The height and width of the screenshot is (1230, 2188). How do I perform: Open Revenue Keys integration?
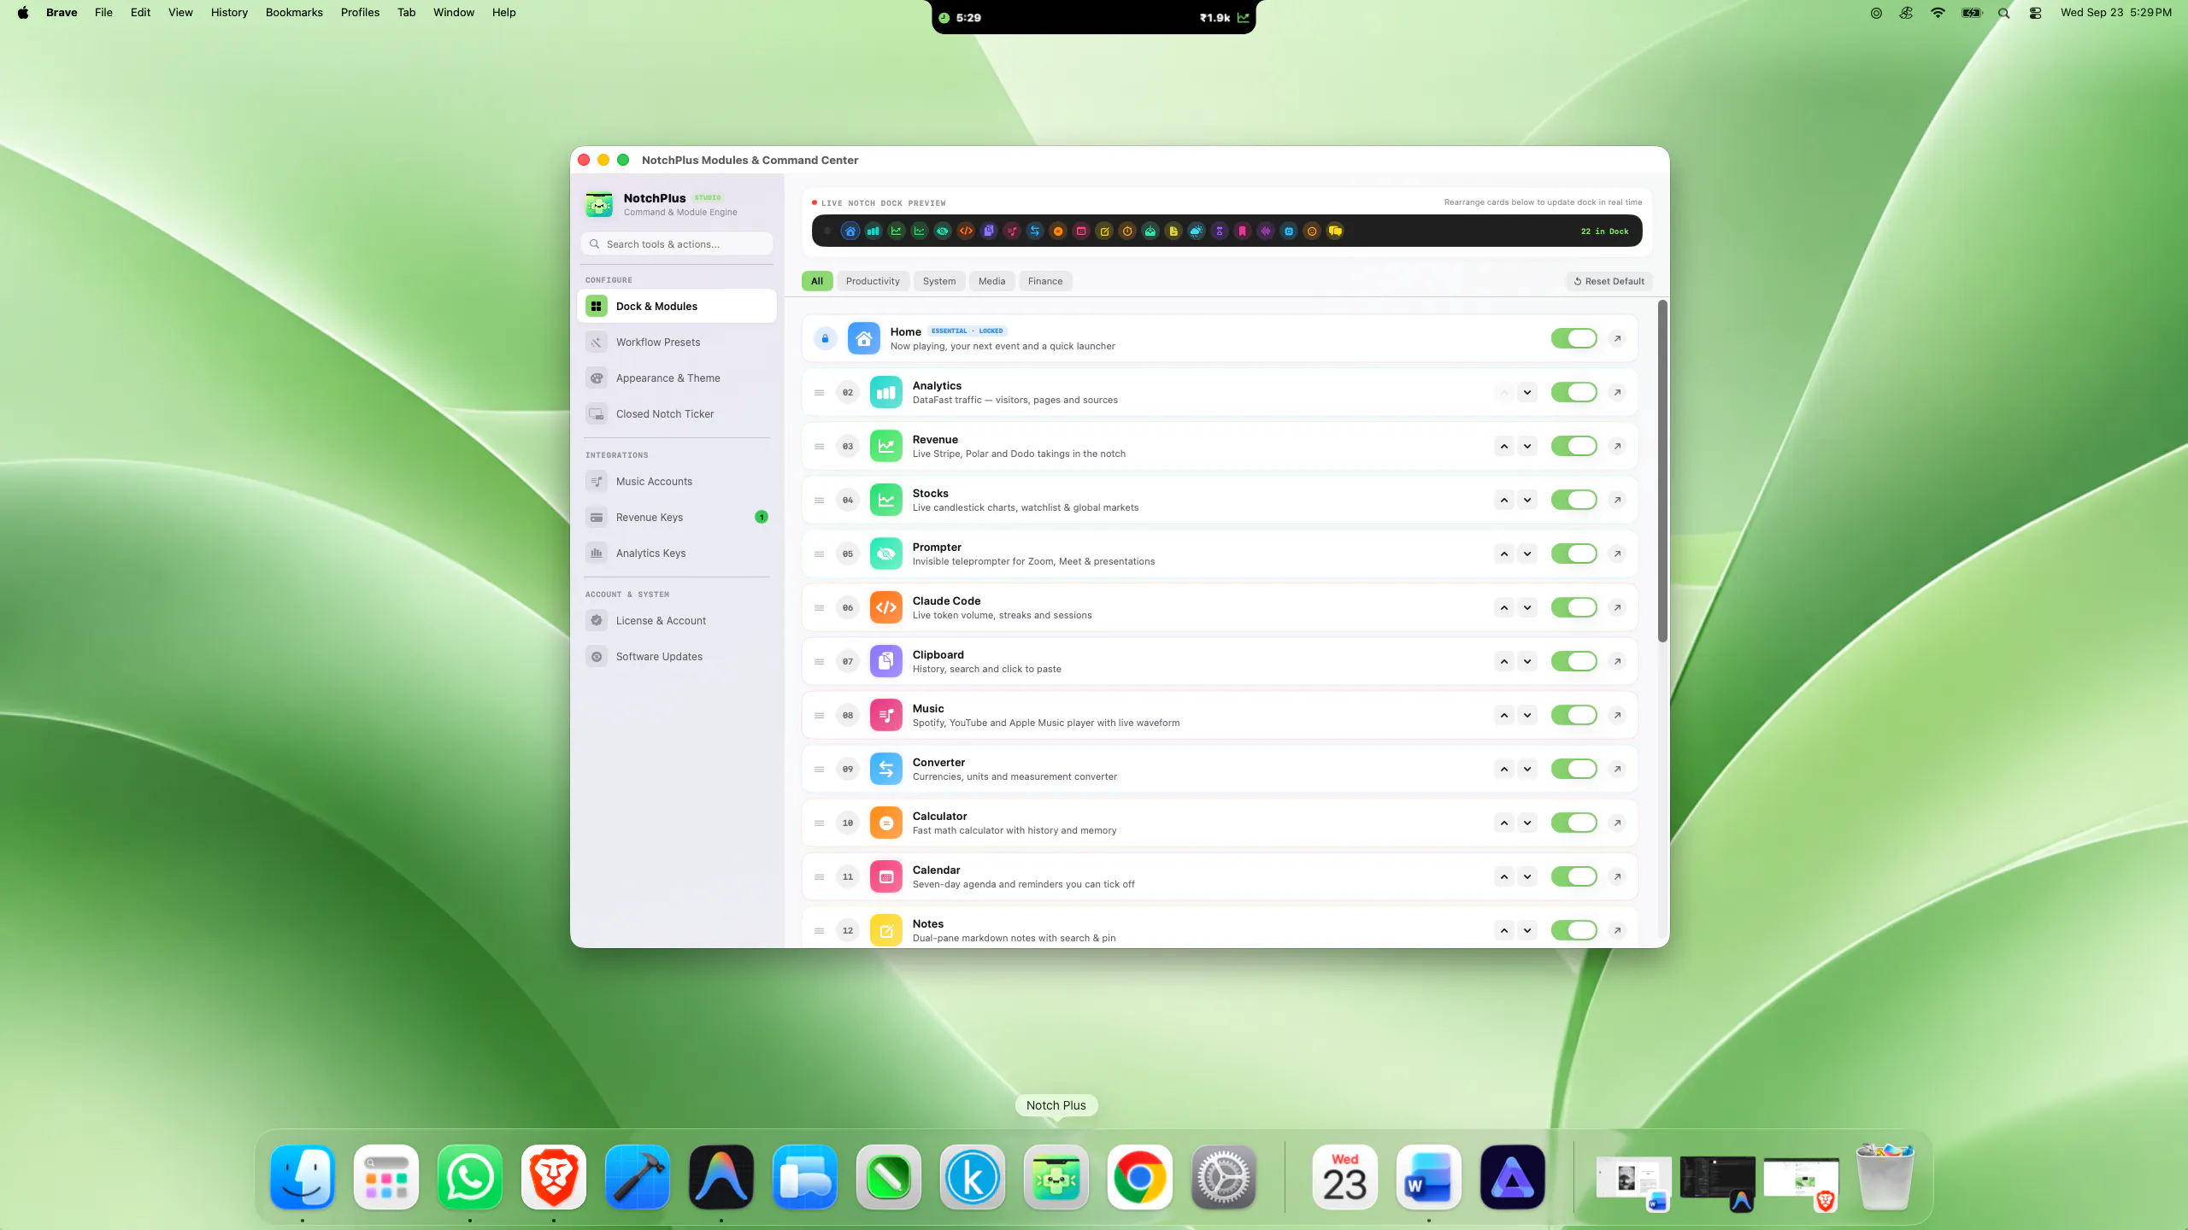click(677, 517)
